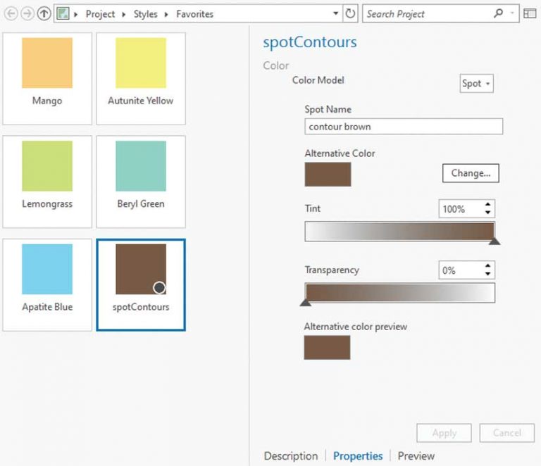Expand the path history dropdown
Image resolution: width=541 pixels, height=466 pixels.
(335, 13)
